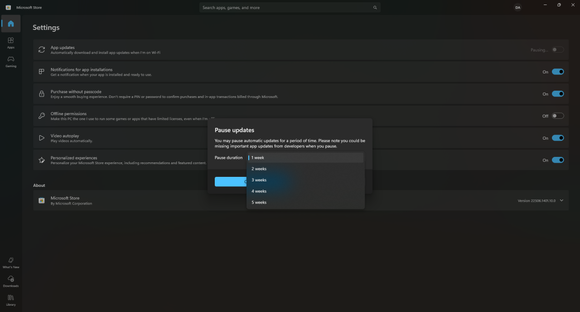This screenshot has height=312, width=580.
Task: Click the Video autoplay play icon
Action: pyautogui.click(x=41, y=137)
